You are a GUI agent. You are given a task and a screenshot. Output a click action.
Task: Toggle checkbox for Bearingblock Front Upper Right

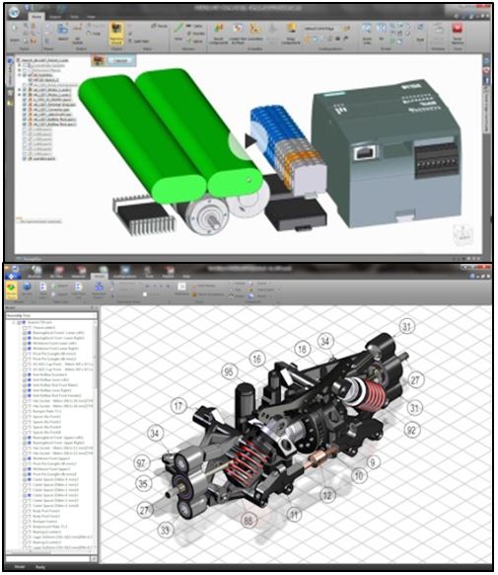[x=26, y=443]
